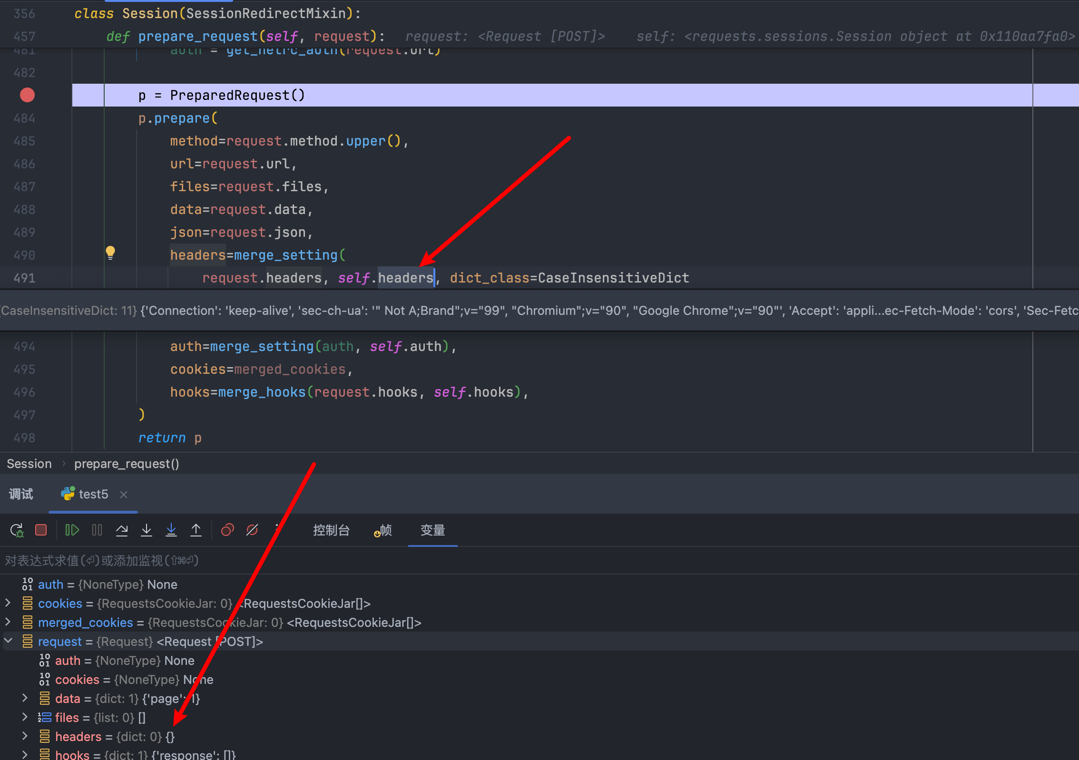Click prepare_request() in breadcrumb bar
Viewport: 1079px width, 760px height.
pyautogui.click(x=127, y=464)
